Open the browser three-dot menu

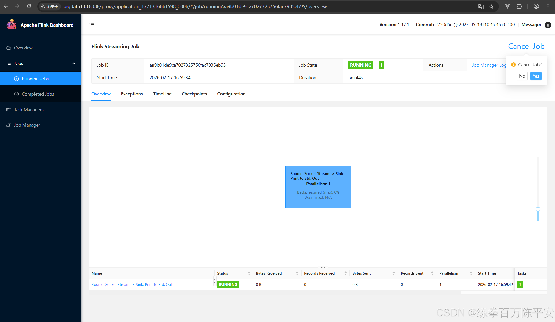548,6
